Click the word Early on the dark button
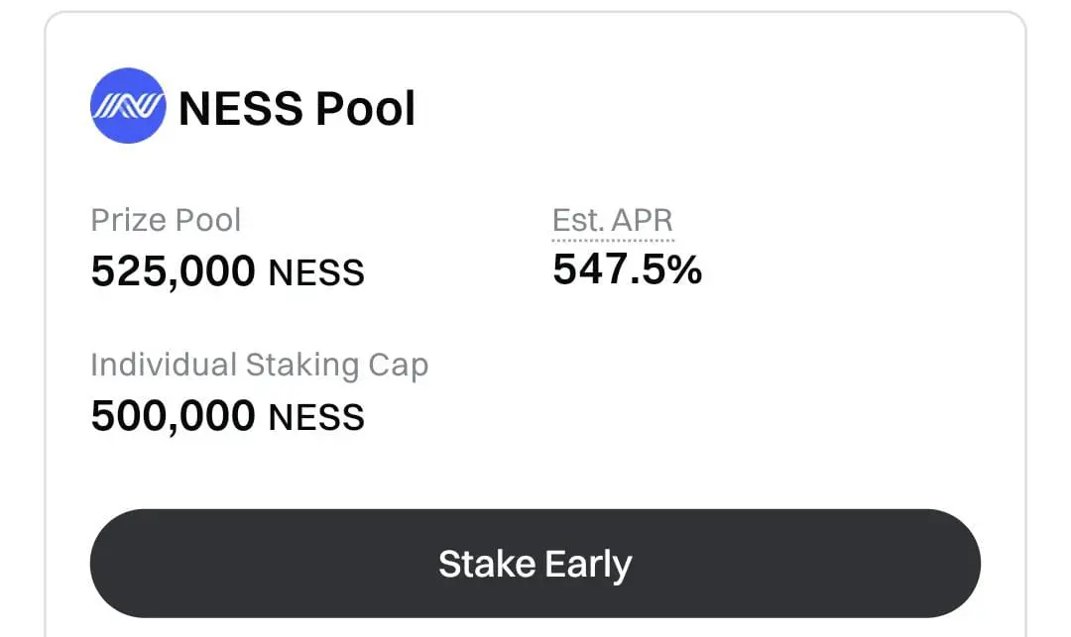This screenshot has height=637, width=1071. (586, 565)
